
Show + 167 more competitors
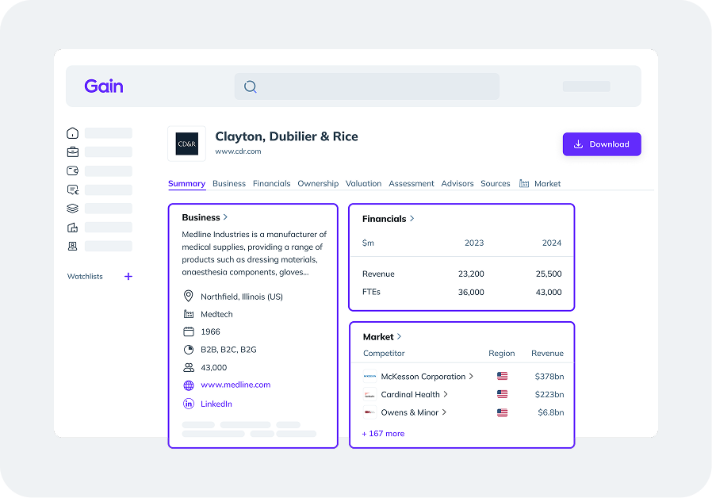[383, 434]
